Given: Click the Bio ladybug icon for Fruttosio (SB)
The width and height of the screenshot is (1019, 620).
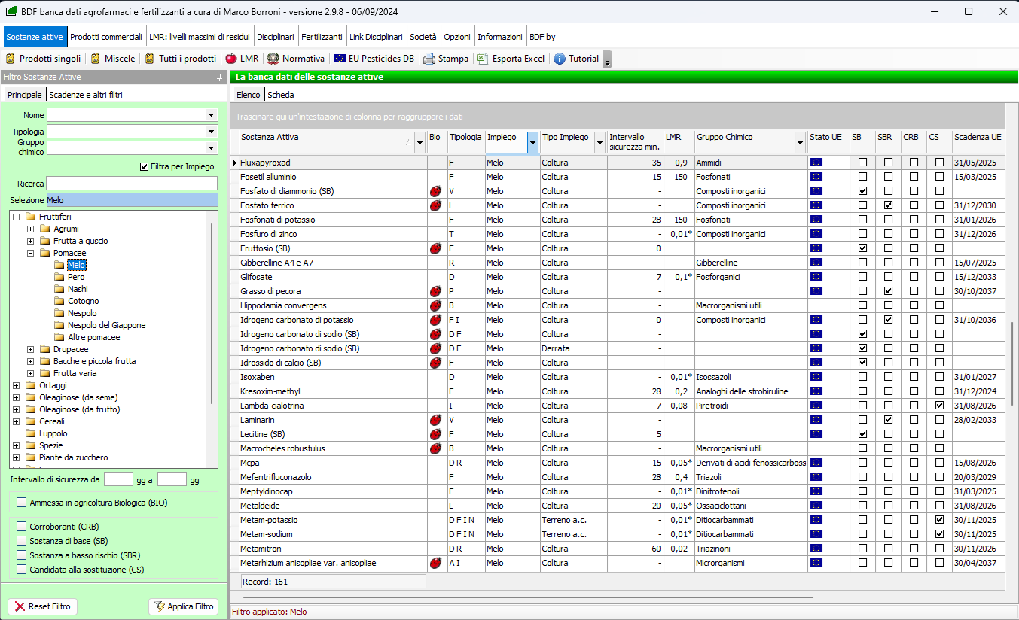Looking at the screenshot, I should click(x=435, y=248).
